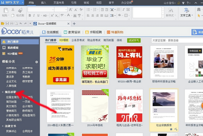Click the numbered list icon
203x136 pixels.
[x=95, y=10]
